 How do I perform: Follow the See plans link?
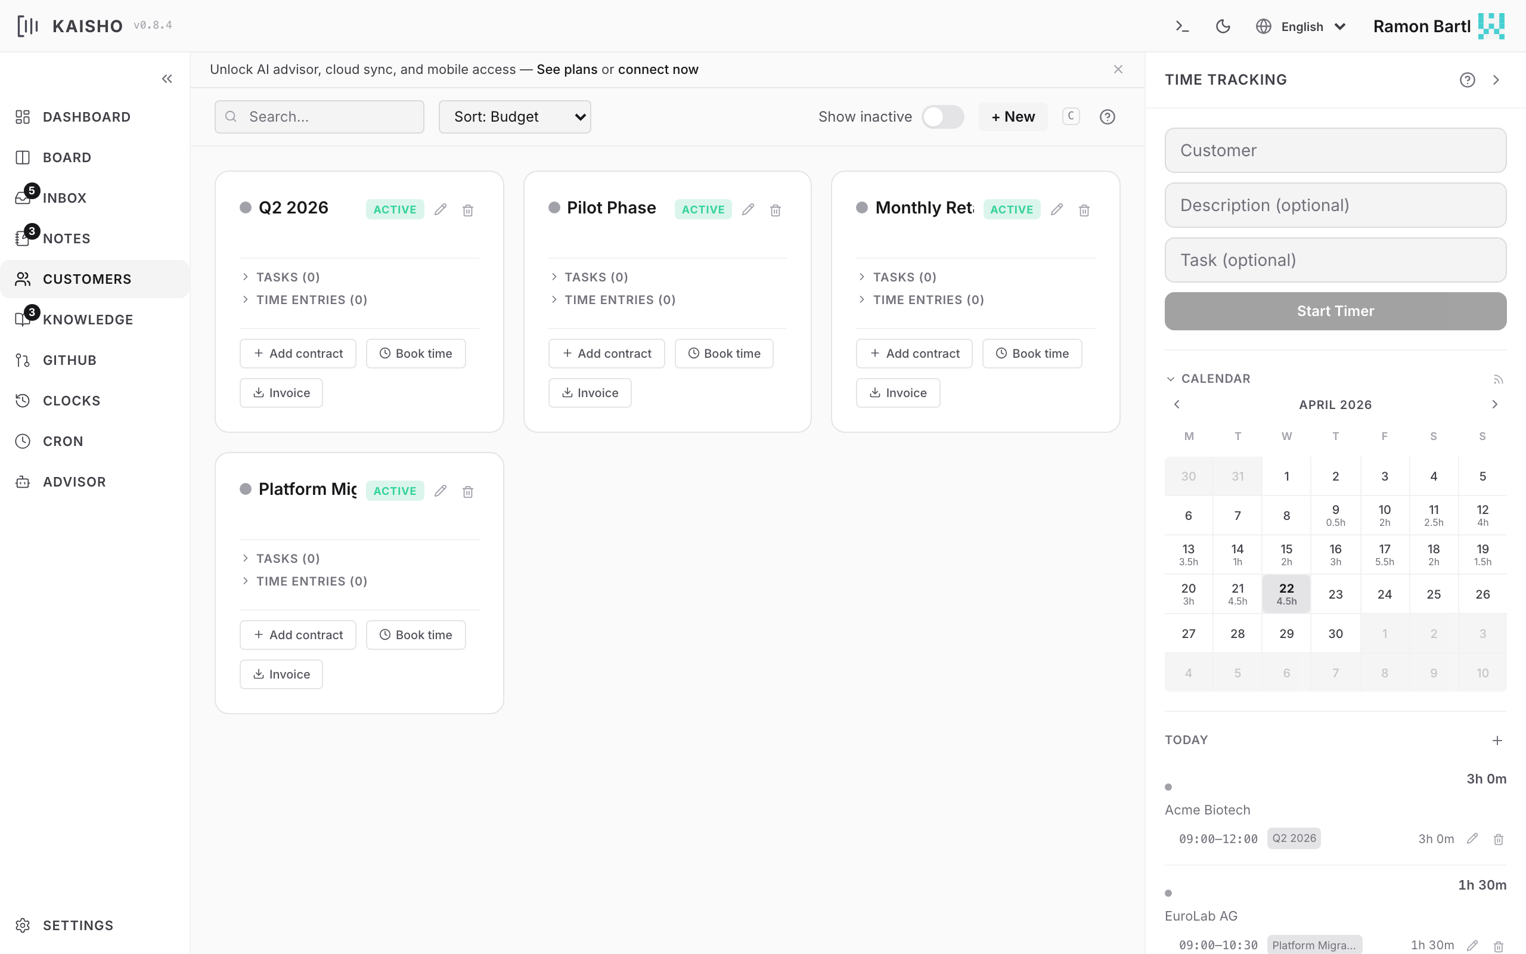click(566, 69)
